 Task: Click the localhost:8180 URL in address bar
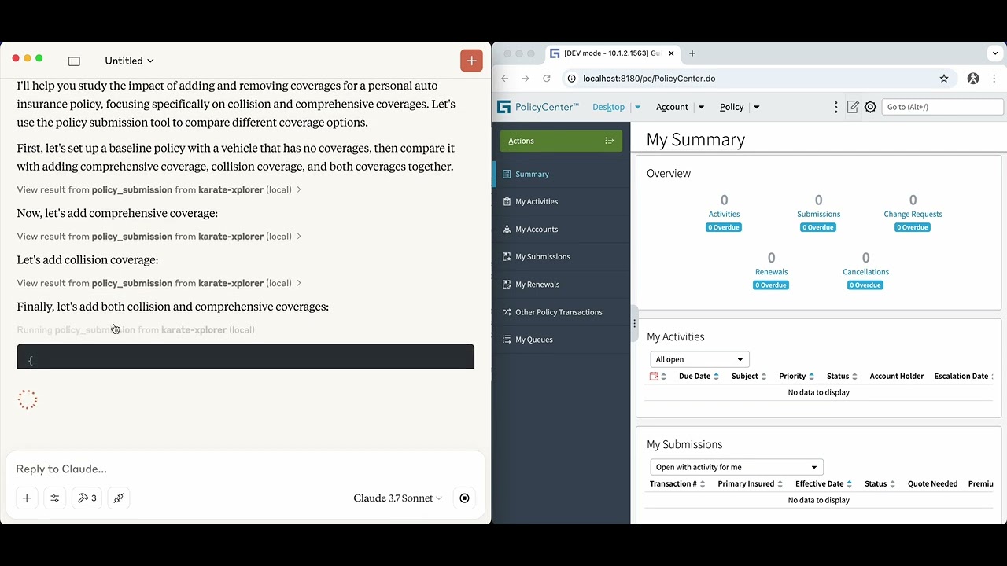(649, 79)
